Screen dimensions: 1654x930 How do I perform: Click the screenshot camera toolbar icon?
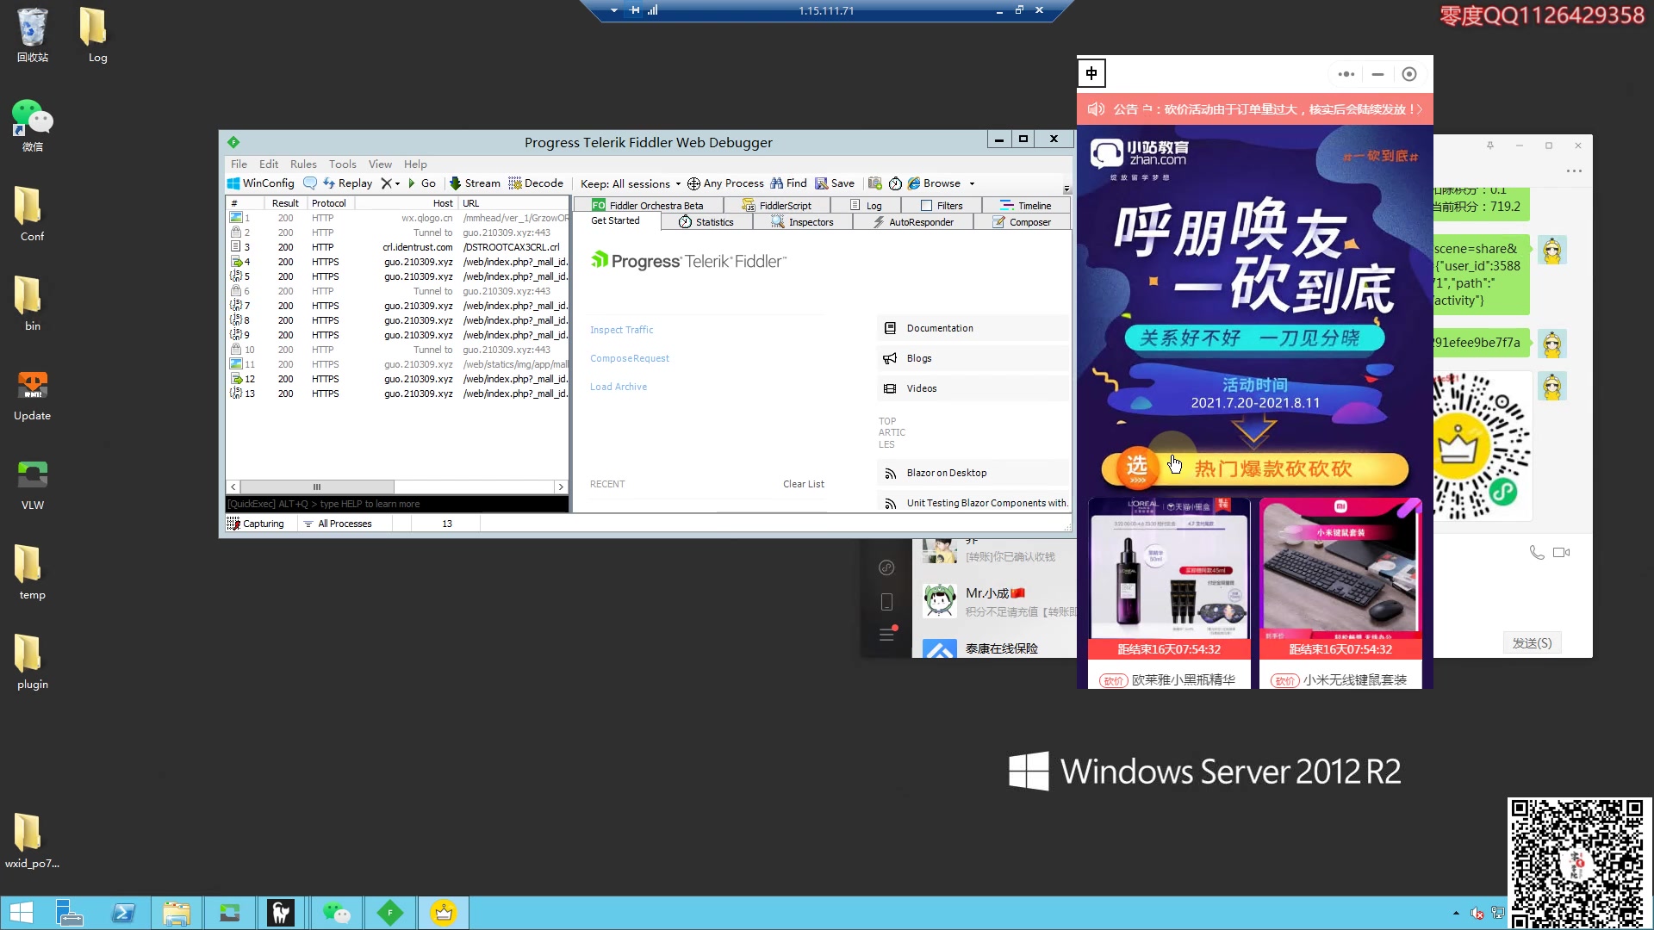(875, 183)
